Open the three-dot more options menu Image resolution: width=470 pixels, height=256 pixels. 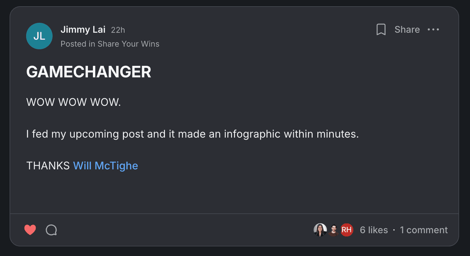(433, 30)
